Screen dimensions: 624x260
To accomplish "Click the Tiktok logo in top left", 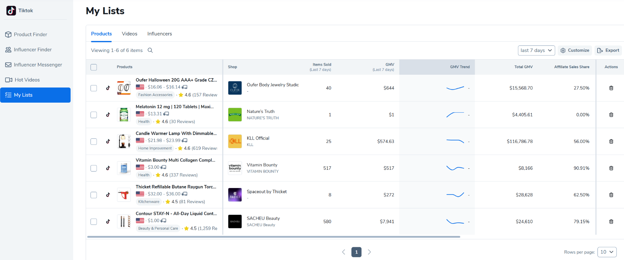I will point(11,11).
